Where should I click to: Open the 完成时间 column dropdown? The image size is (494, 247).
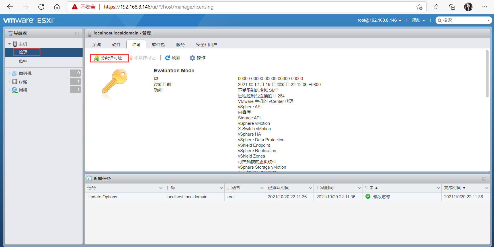[487, 188]
